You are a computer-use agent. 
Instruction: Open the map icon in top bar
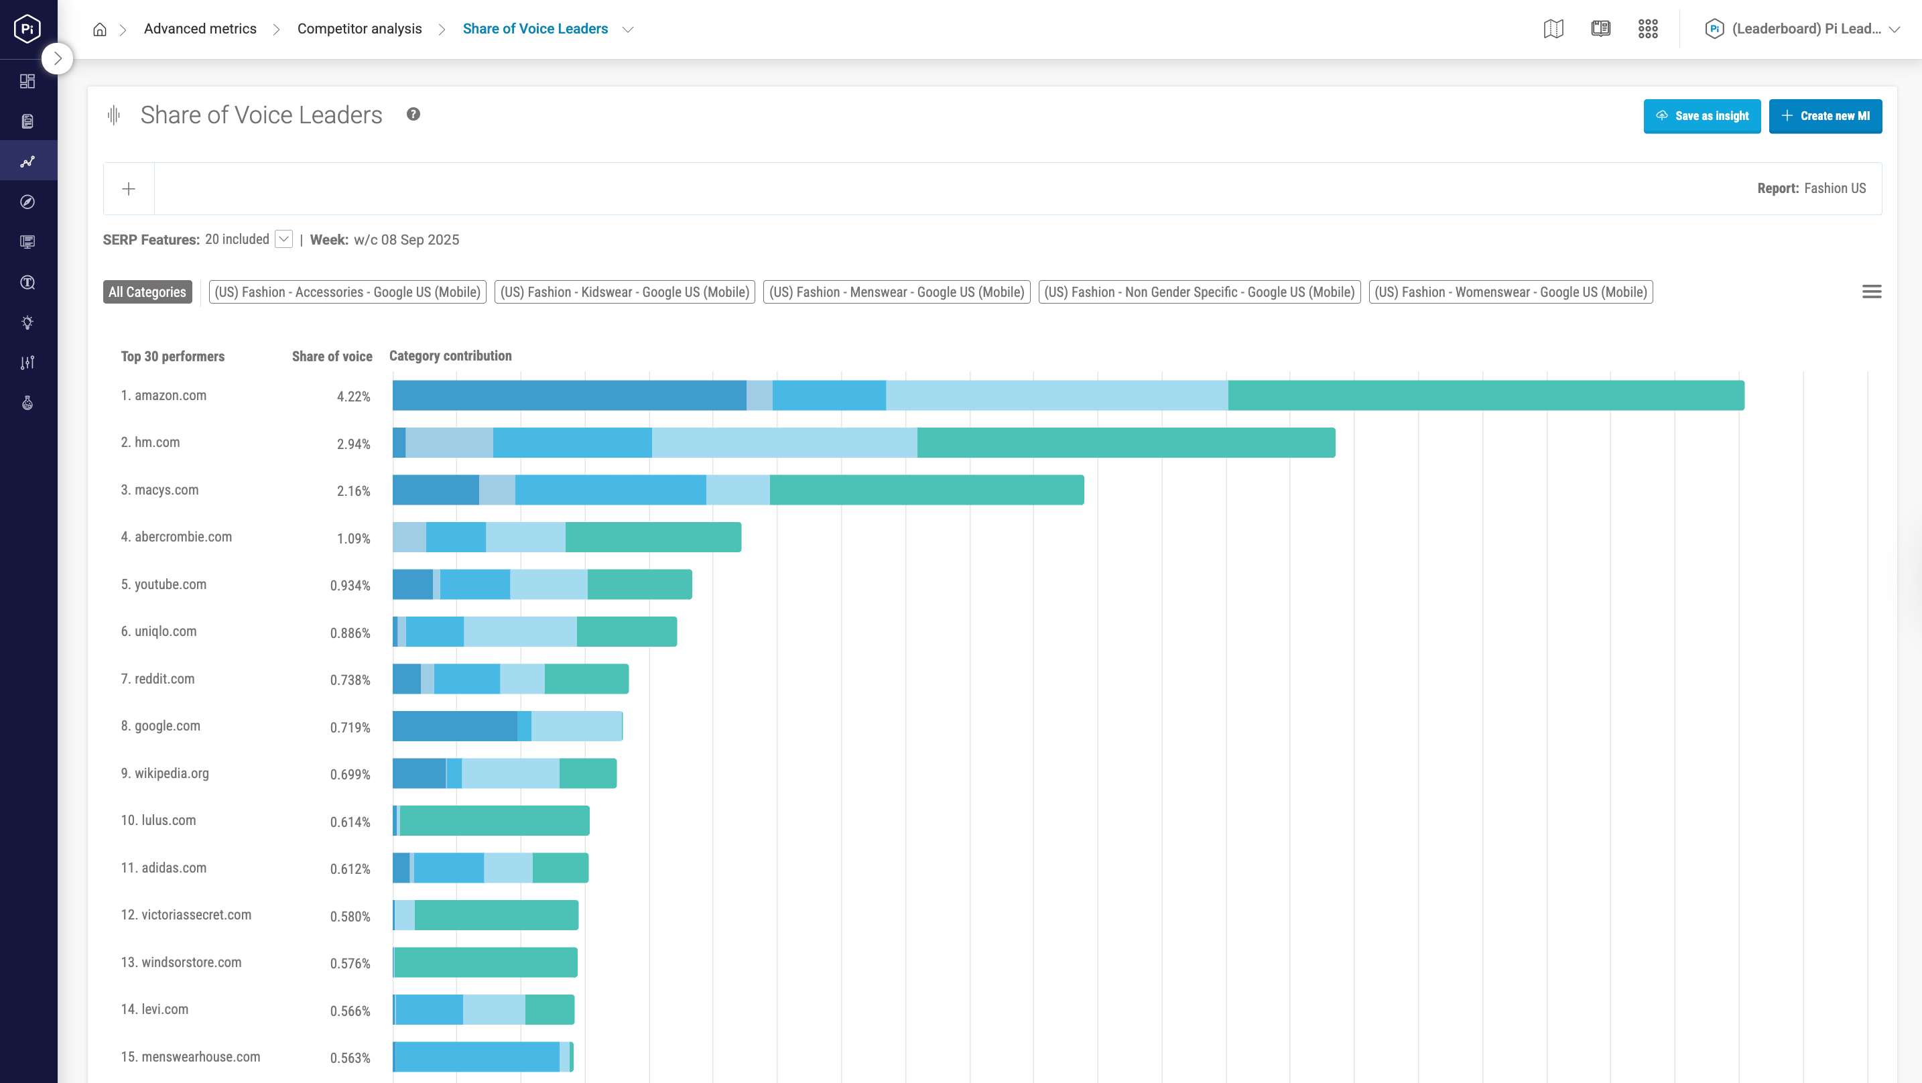[1553, 29]
